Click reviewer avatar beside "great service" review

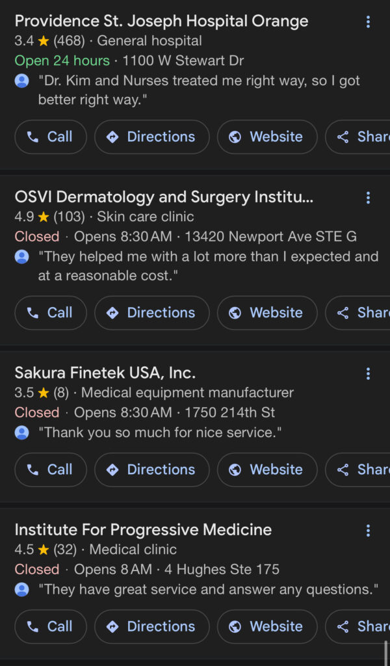click(x=22, y=590)
